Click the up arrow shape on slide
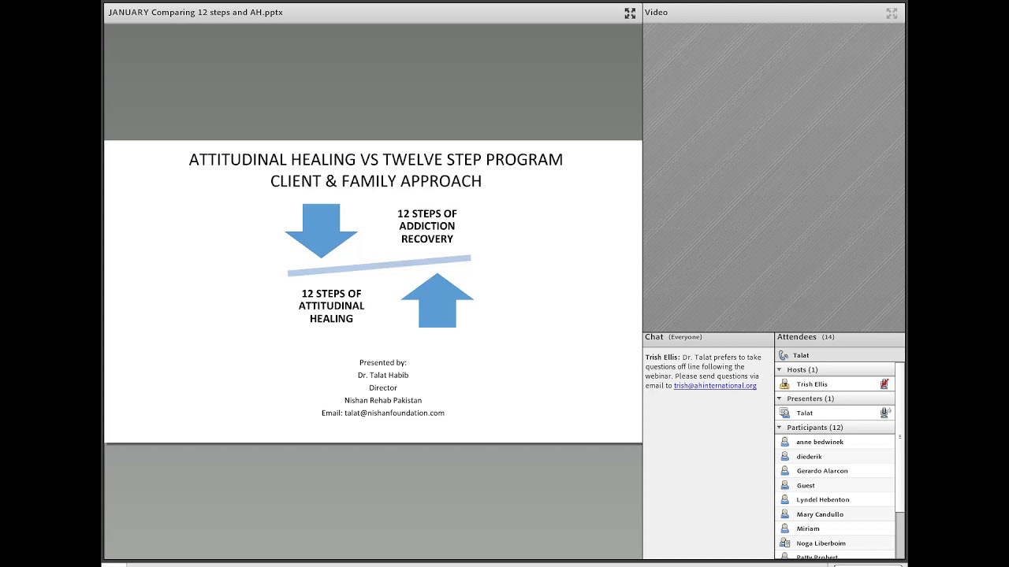 coord(437,300)
